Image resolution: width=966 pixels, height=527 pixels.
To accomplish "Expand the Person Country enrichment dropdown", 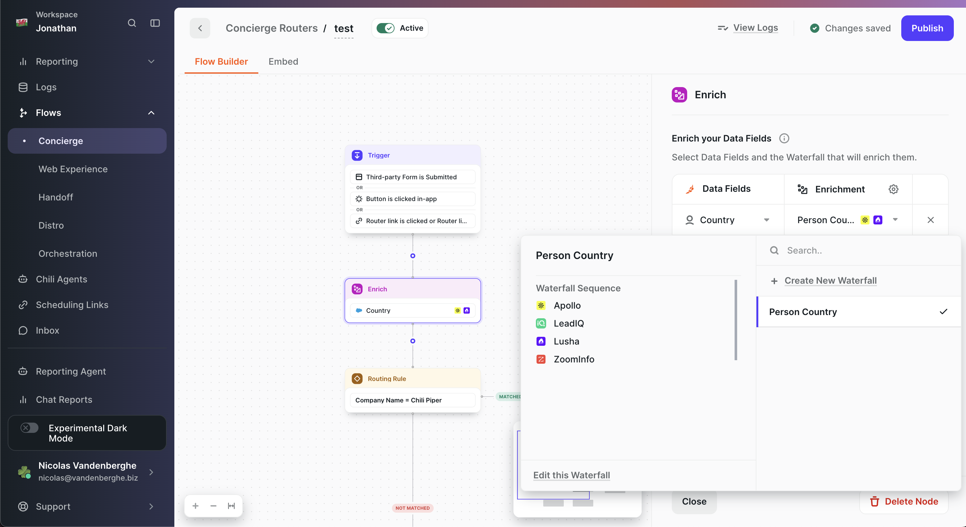I will point(896,220).
